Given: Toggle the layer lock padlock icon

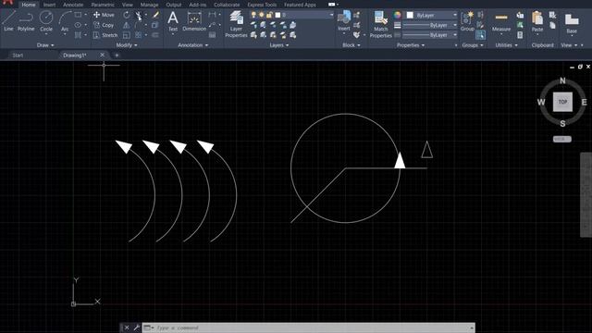Looking at the screenshot, I should click(269, 15).
